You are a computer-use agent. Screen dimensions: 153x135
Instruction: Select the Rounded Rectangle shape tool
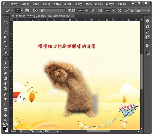(x=5, y=109)
